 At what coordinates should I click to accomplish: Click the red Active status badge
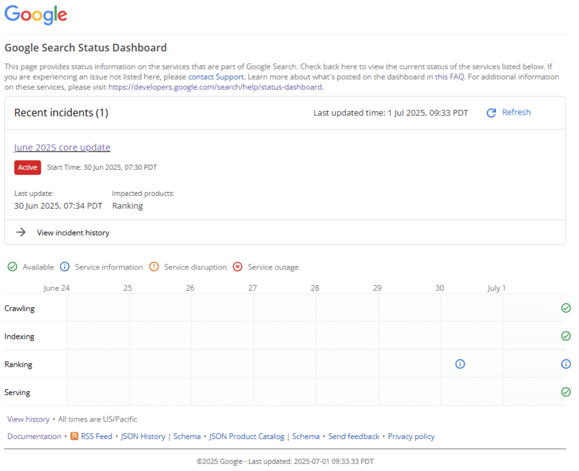coord(28,167)
